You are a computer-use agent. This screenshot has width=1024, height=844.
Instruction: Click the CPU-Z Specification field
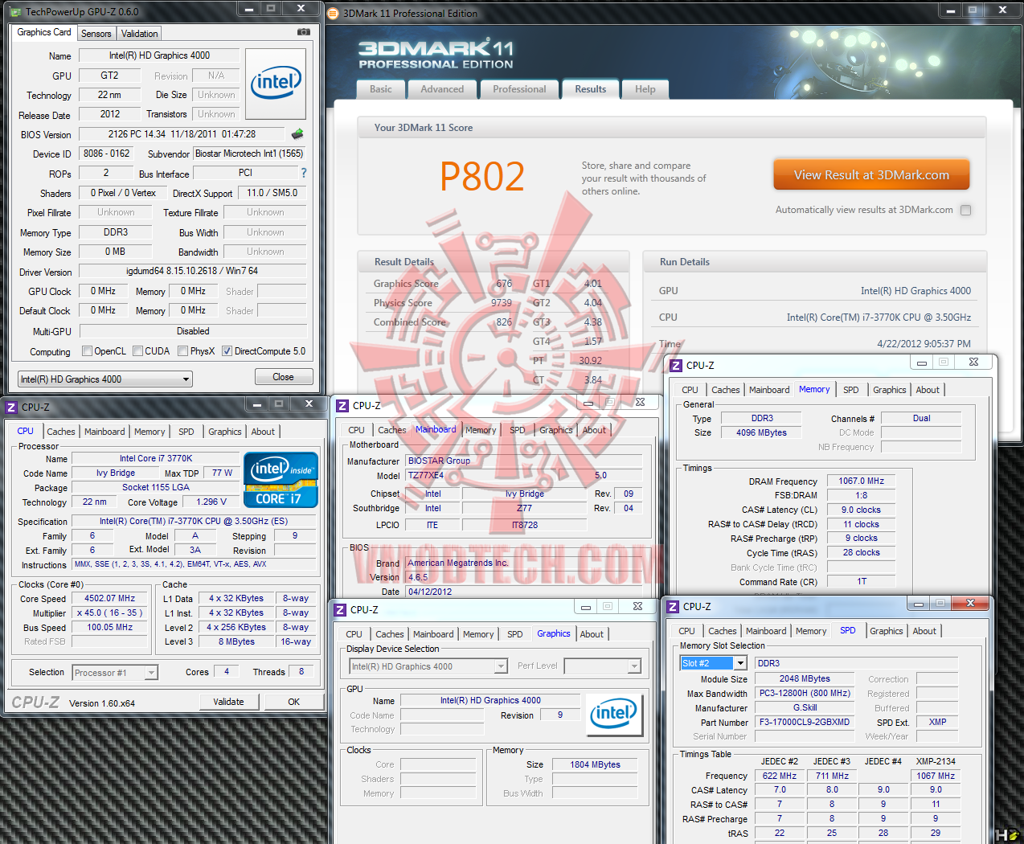tap(194, 521)
